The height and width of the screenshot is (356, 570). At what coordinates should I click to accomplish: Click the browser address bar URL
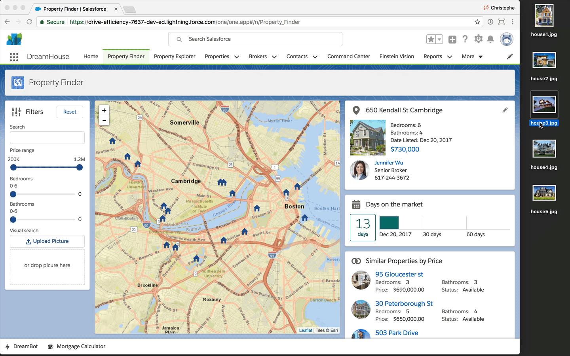(185, 22)
